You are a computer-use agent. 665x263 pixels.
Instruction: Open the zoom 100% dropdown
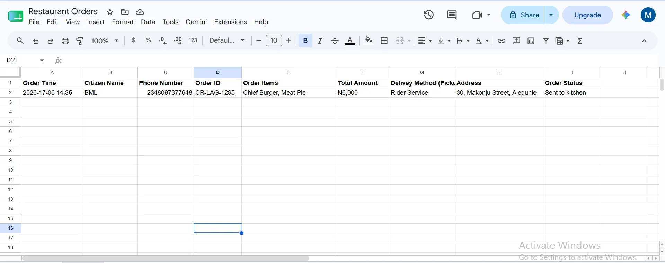[105, 41]
